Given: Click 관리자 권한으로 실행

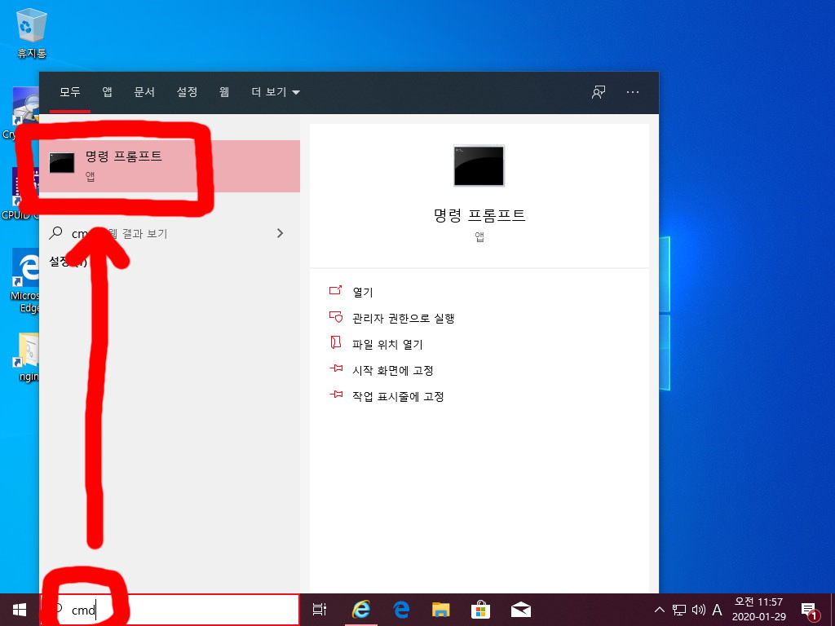Looking at the screenshot, I should [403, 319].
